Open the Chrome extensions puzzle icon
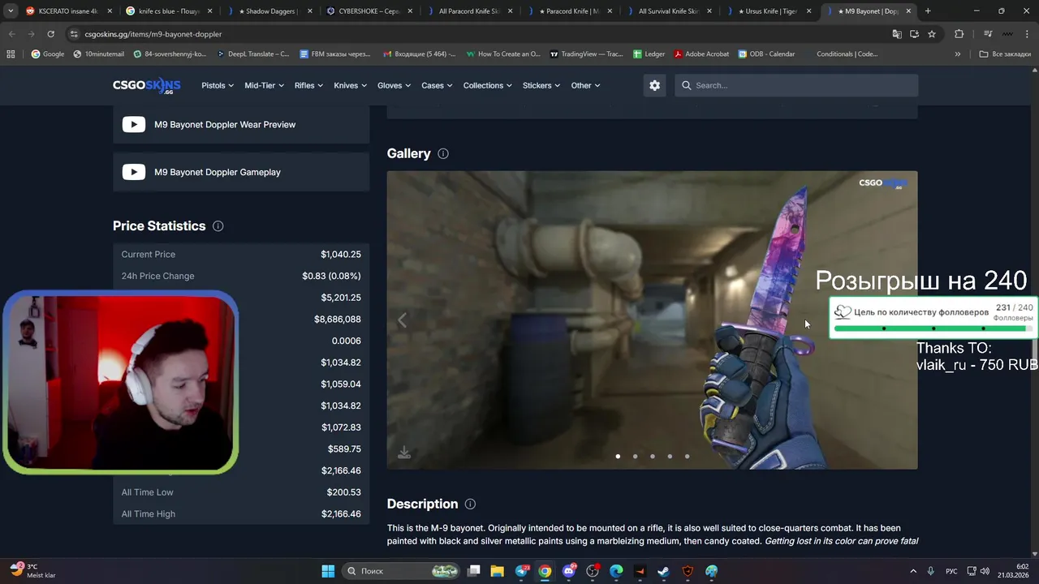This screenshot has width=1039, height=584. point(959,34)
